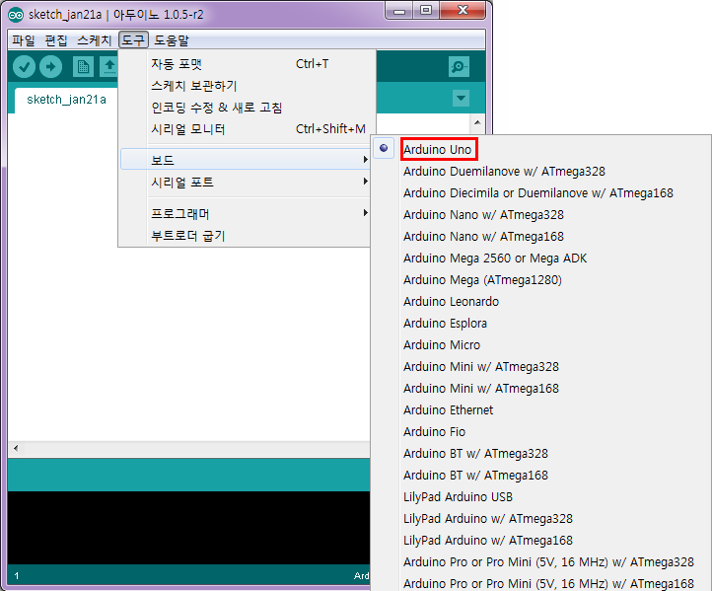Image resolution: width=712 pixels, height=591 pixels.
Task: Choose 자동 포맷 menu entry
Action: [x=247, y=64]
